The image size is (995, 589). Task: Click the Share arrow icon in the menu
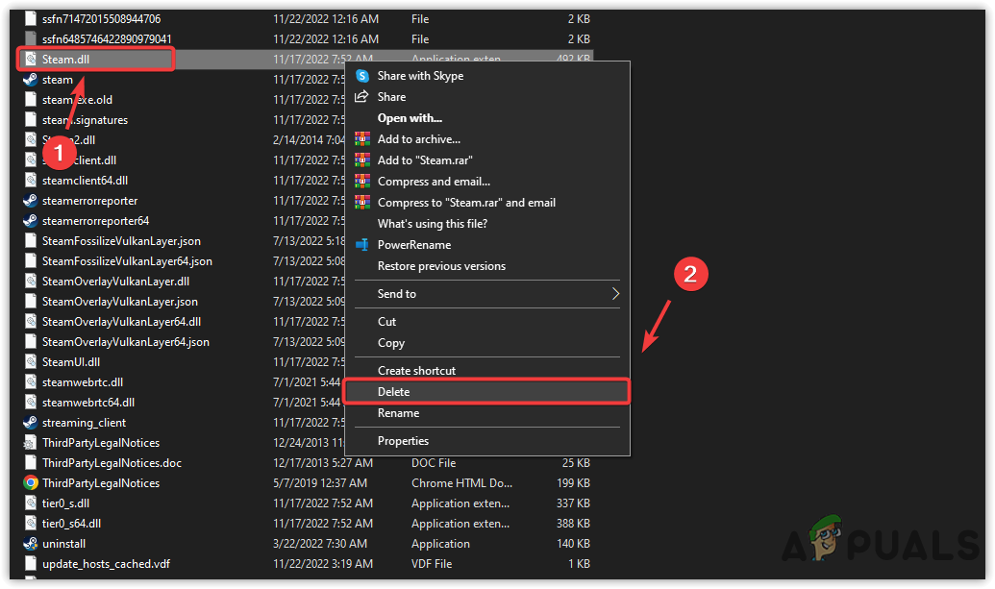363,96
